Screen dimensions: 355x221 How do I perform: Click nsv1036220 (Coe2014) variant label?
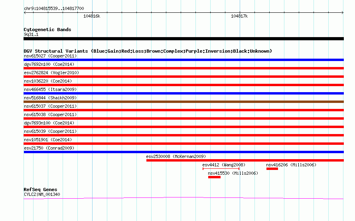point(48,81)
